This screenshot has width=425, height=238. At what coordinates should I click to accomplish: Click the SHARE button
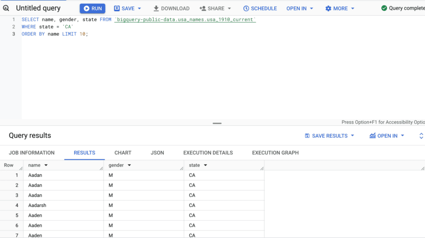pos(212,8)
